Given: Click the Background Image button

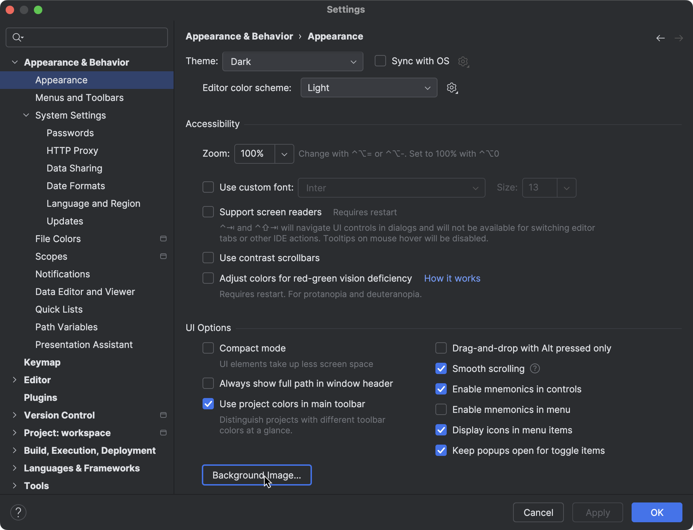Looking at the screenshot, I should (257, 475).
